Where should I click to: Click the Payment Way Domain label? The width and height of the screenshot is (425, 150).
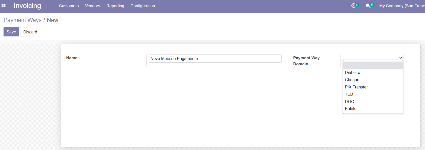pos(306,61)
